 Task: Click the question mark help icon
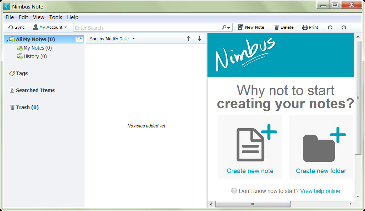(234, 191)
